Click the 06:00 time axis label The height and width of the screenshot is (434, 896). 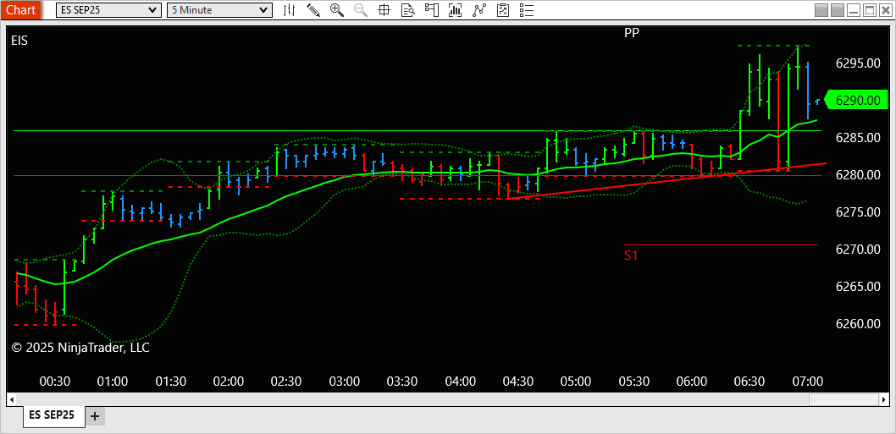tap(692, 381)
